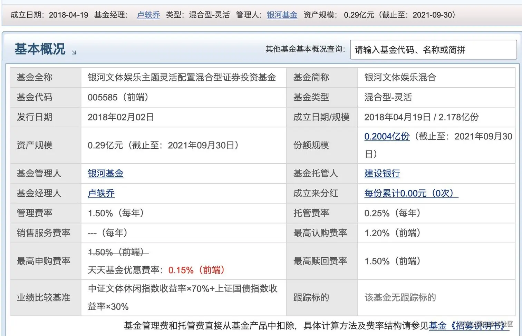The image size is (522, 336).
Task: Select the 基金全称 cell showing full fund name
Action: point(182,77)
